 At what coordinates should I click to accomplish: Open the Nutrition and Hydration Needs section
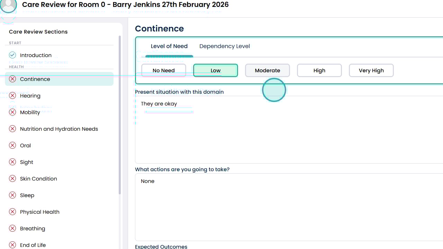[x=59, y=129]
